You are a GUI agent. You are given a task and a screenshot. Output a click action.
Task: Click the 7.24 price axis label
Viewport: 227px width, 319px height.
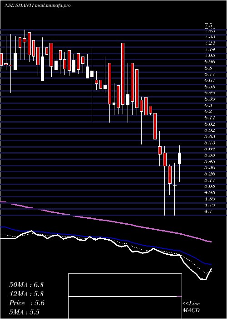pyautogui.click(x=210, y=43)
